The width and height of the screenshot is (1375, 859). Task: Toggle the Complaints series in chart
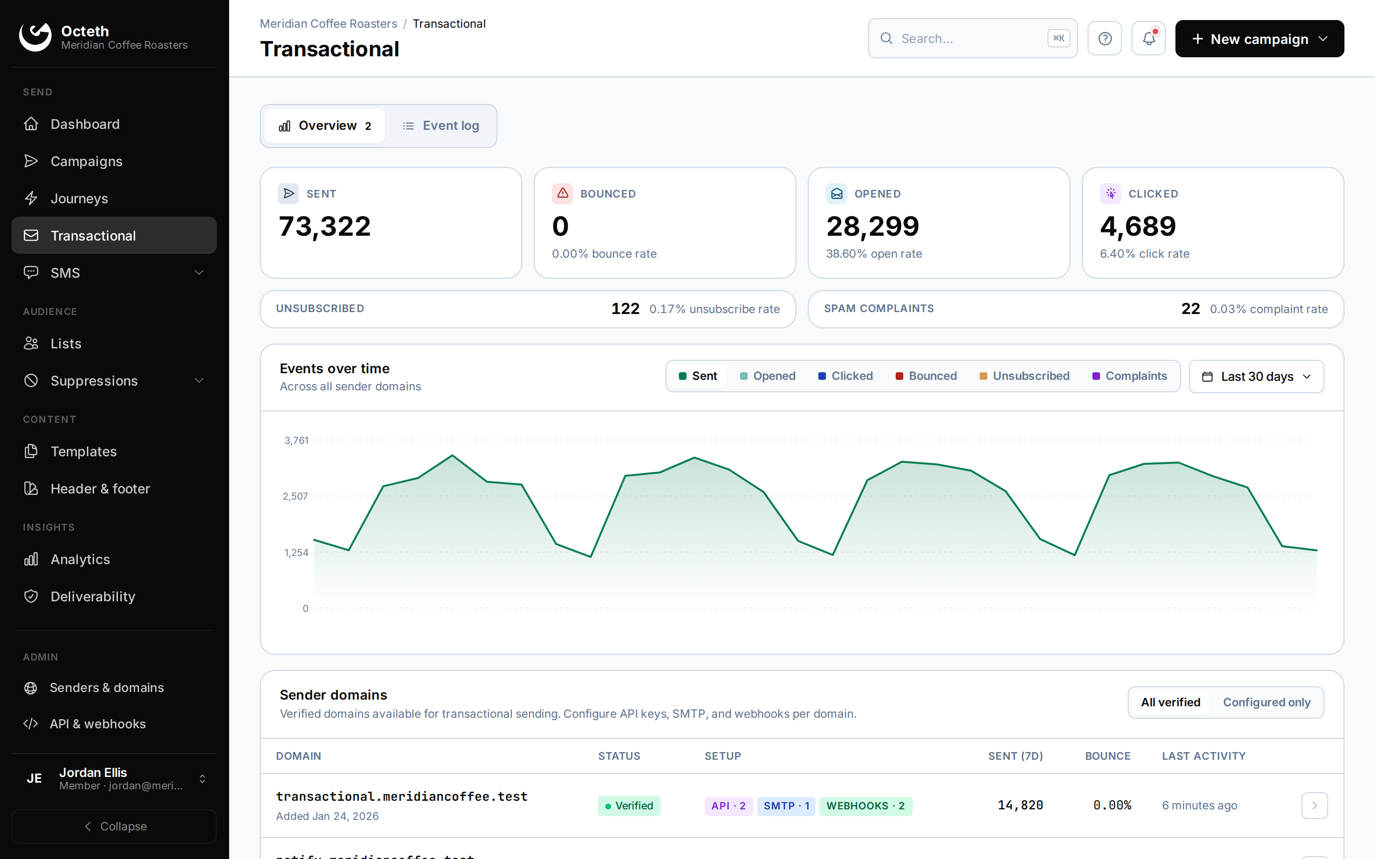pyautogui.click(x=1130, y=376)
